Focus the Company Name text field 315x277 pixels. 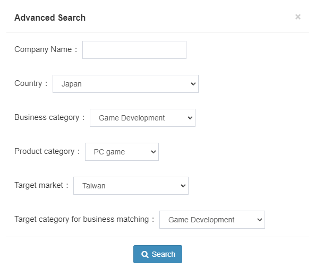point(134,50)
